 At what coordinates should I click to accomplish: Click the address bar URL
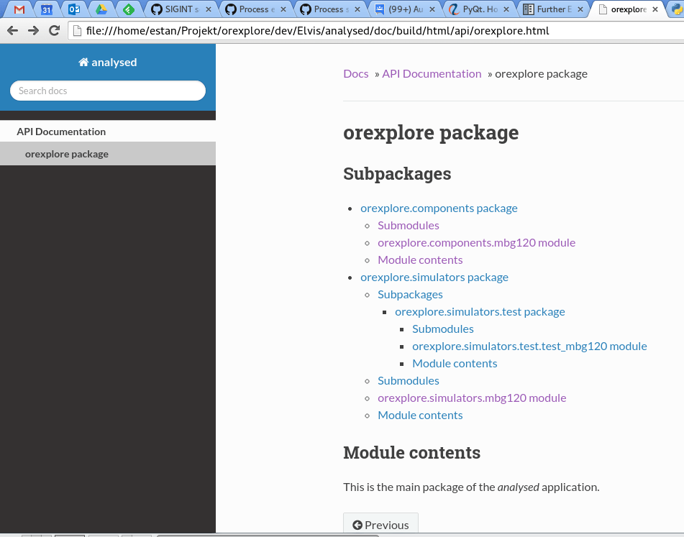coord(317,31)
